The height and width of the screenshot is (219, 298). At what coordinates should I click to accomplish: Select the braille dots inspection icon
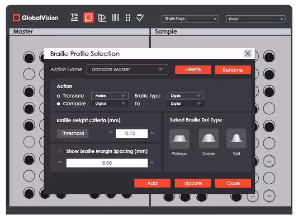coord(128,17)
